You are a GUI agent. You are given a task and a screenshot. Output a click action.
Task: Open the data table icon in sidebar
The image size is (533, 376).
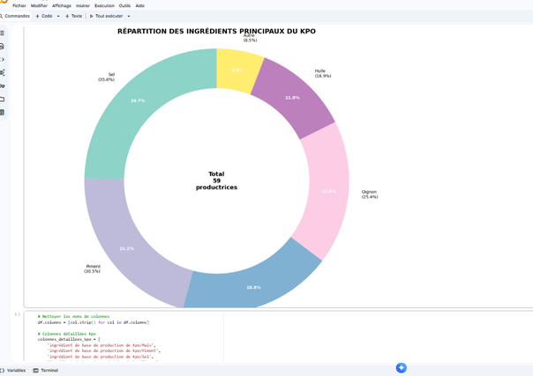3,113
